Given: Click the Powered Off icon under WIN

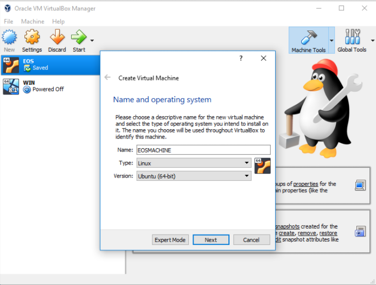Looking at the screenshot, I should point(27,90).
